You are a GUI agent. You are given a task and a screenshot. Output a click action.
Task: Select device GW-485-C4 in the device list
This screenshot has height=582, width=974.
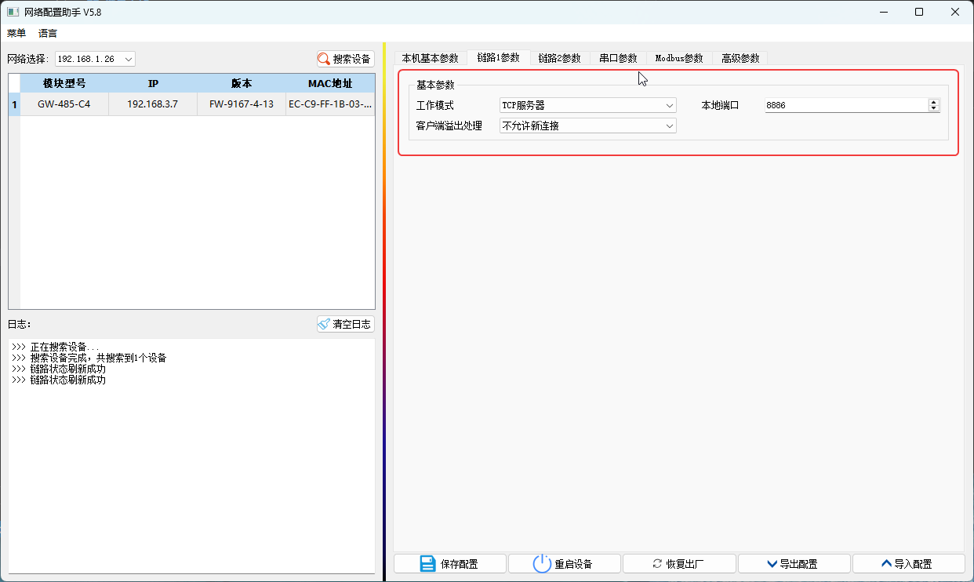(64, 104)
